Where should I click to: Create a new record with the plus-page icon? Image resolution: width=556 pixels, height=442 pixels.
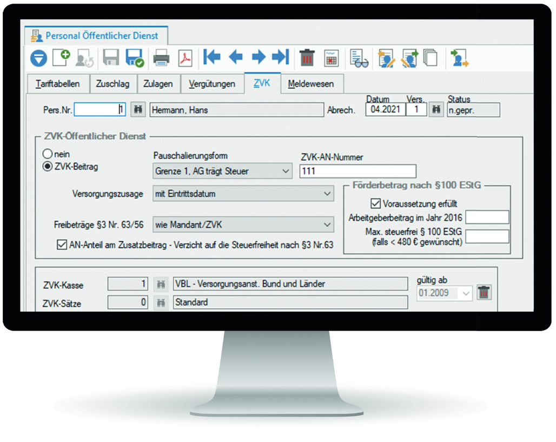point(61,57)
